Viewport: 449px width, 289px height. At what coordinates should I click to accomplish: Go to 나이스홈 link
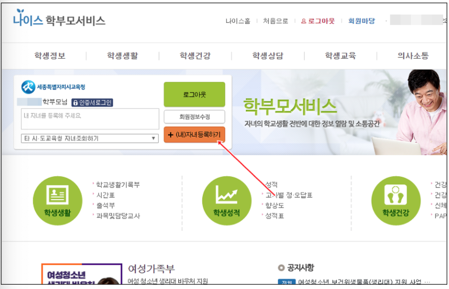(x=238, y=21)
